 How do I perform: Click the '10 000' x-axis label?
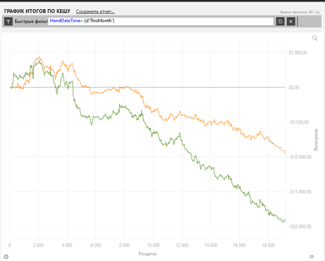point(153,246)
